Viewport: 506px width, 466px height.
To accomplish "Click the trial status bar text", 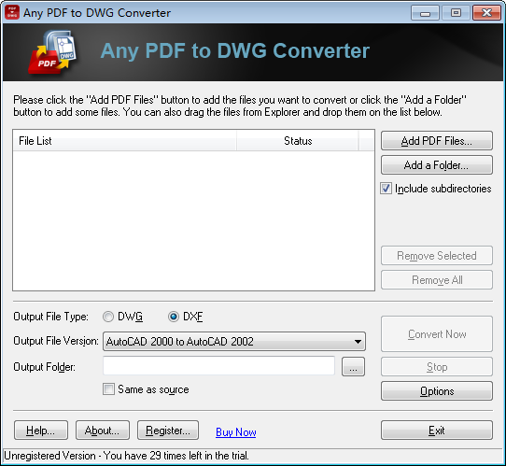I will (x=127, y=456).
